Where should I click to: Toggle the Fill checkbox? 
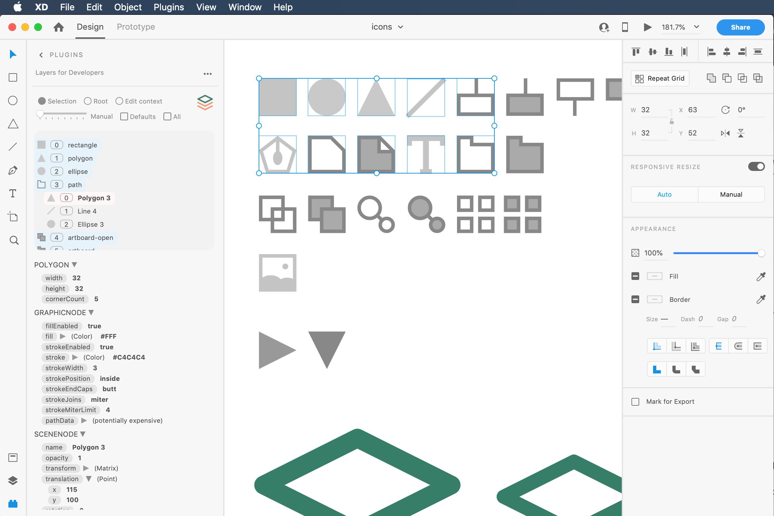coord(635,276)
